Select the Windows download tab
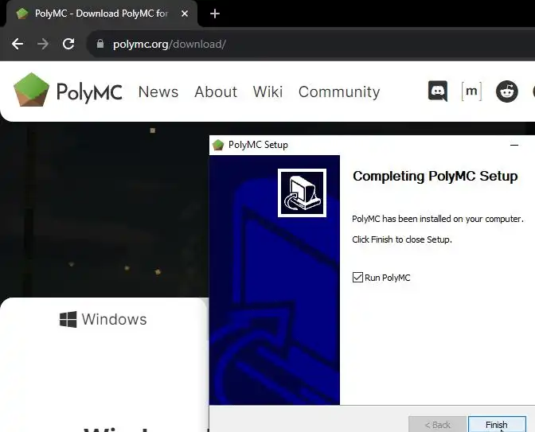The image size is (535, 432). [x=103, y=320]
